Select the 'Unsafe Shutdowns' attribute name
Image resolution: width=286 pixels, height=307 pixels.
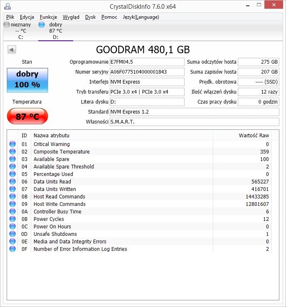pos(55,234)
